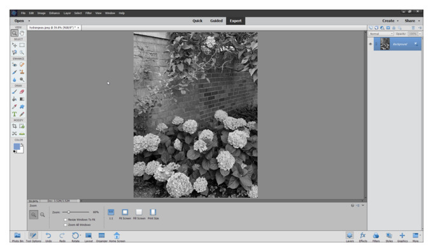The height and width of the screenshot is (252, 433).
Task: Select the Recompose tool
Action: (x=22, y=126)
